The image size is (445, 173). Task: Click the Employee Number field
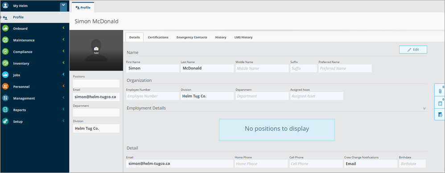point(152,96)
